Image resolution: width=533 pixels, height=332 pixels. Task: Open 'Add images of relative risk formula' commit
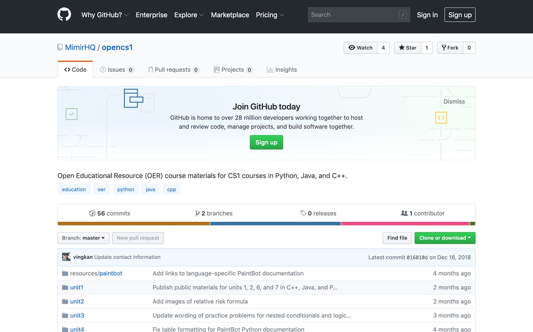(x=200, y=302)
